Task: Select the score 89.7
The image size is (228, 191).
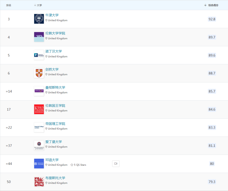Action: pyautogui.click(x=212, y=37)
